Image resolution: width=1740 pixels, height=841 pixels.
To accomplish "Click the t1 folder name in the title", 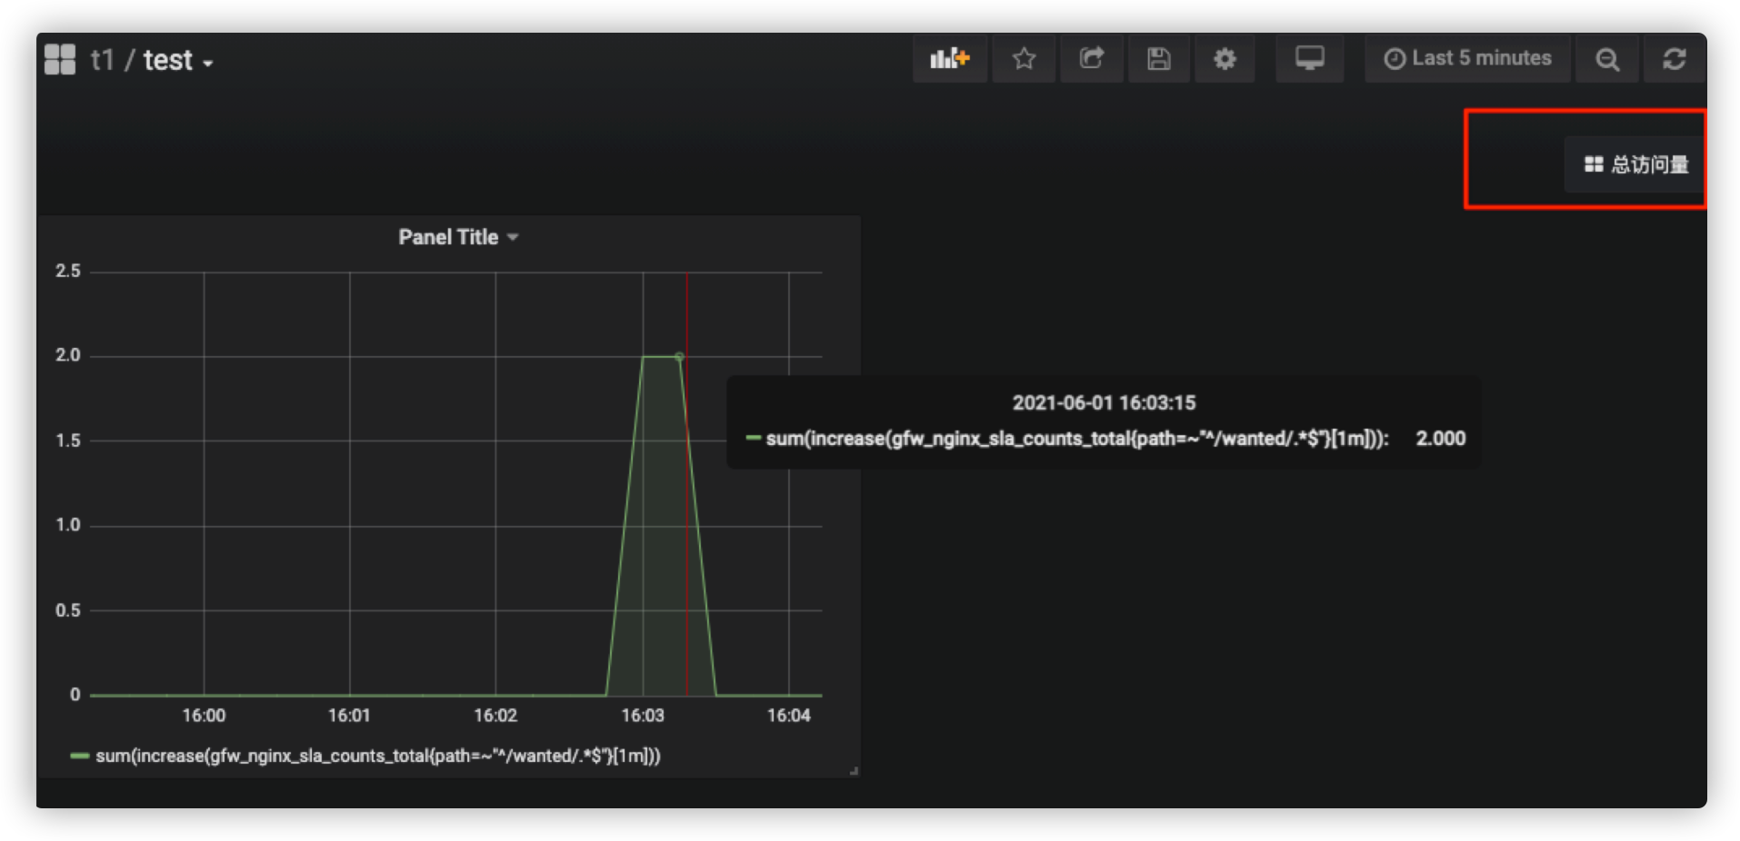I will point(102,60).
